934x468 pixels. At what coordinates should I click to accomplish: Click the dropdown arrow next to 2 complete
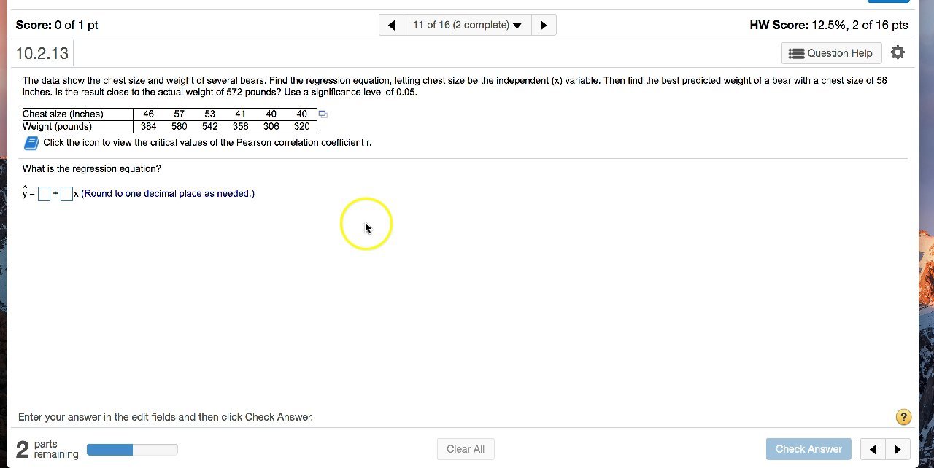517,24
